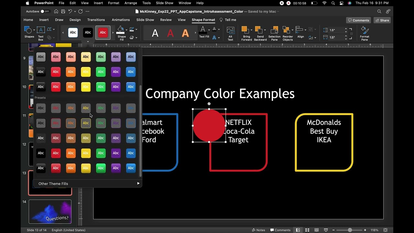The width and height of the screenshot is (414, 233).
Task: Open Edit Shape options
Action: coord(49,29)
